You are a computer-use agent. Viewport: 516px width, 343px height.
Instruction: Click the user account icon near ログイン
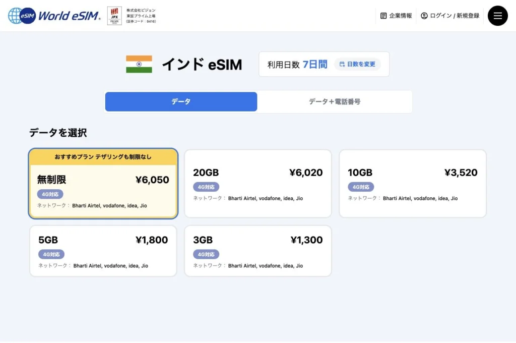pyautogui.click(x=424, y=16)
